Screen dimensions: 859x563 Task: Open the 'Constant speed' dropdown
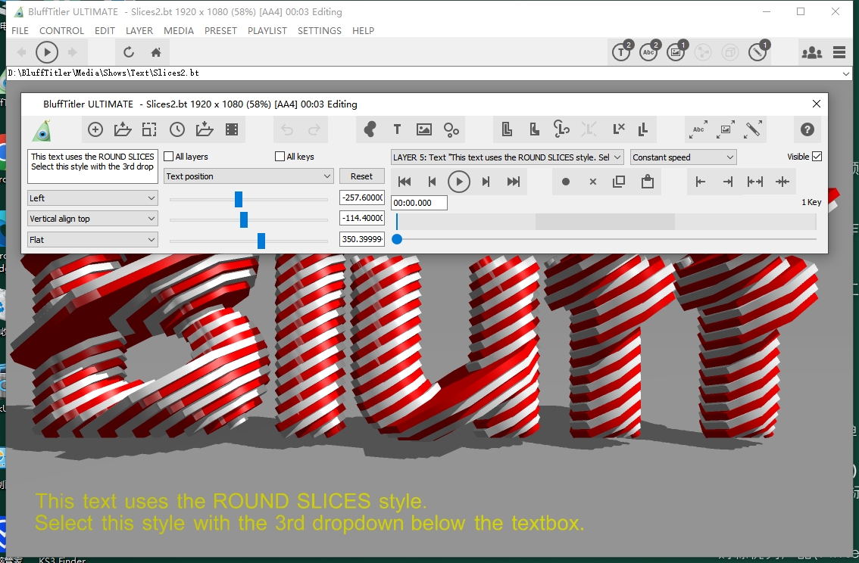[x=683, y=157]
